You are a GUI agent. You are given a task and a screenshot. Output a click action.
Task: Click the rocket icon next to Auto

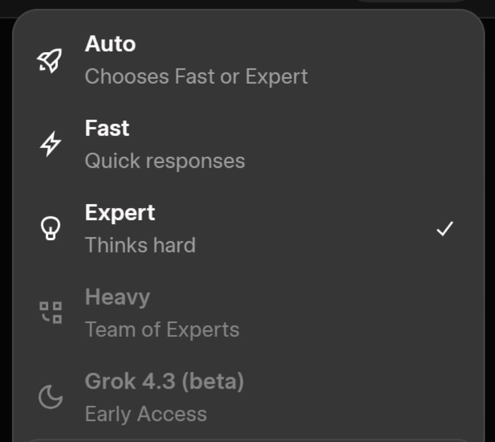[50, 59]
